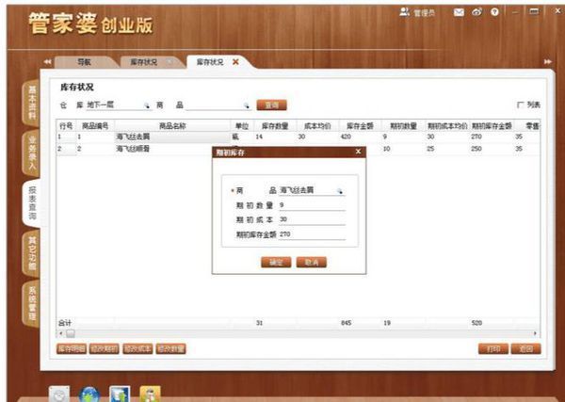Click the 期初数量 input field
The image size is (565, 402).
(x=311, y=204)
